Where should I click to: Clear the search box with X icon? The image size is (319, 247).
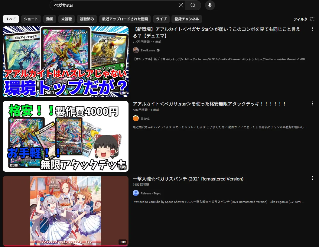coord(181,5)
